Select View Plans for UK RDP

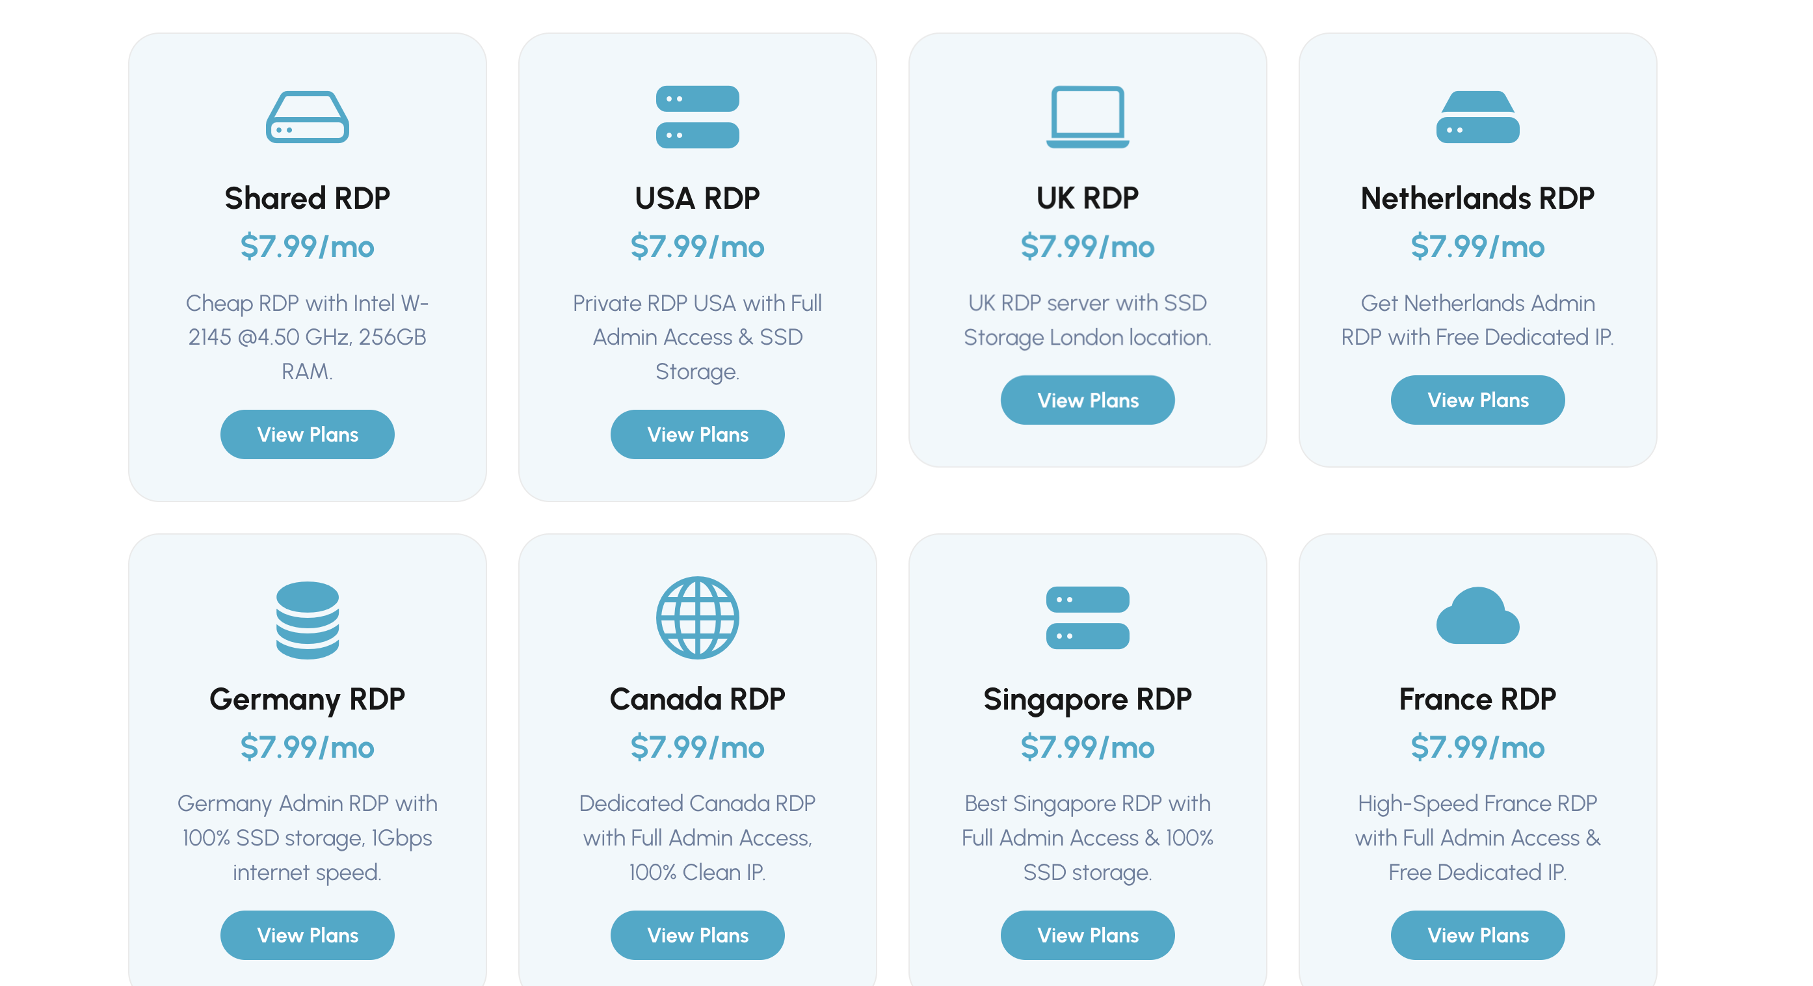click(1087, 400)
